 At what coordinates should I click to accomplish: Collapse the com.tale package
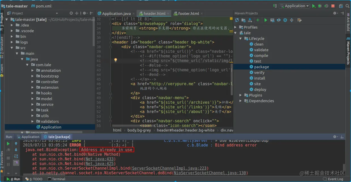coord(27,65)
